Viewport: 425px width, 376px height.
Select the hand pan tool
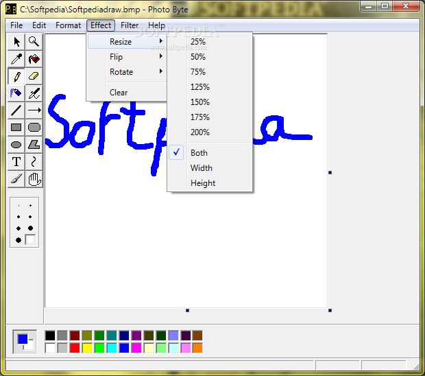click(x=34, y=179)
